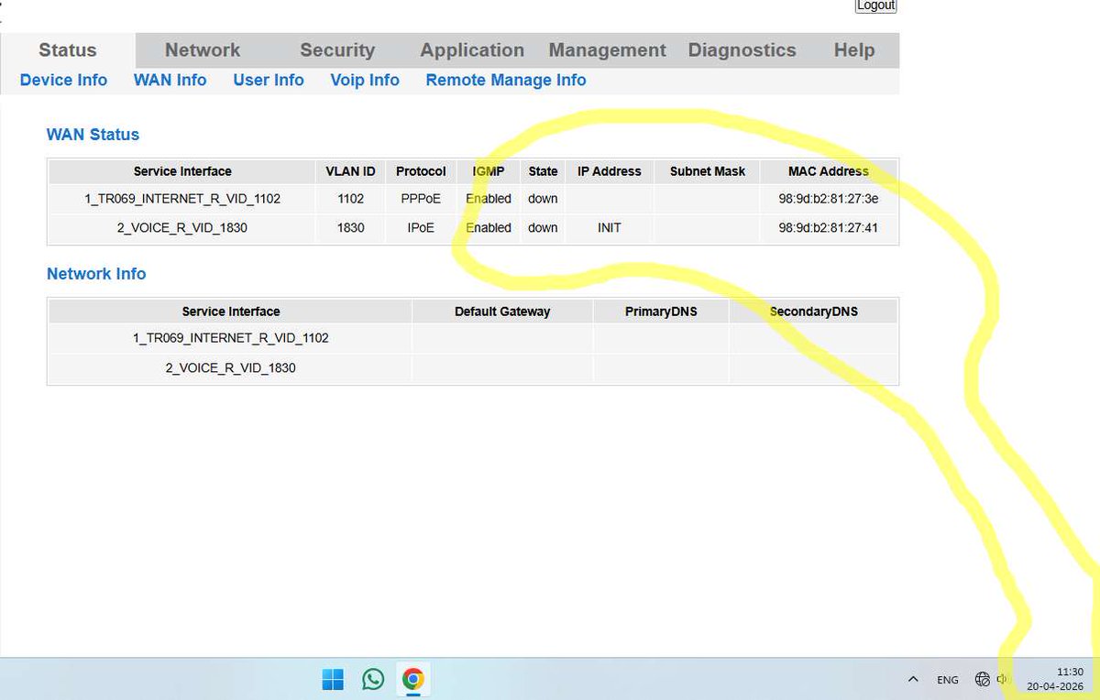Open the Windows Start menu
Image resolution: width=1100 pixels, height=700 pixels.
[333, 679]
